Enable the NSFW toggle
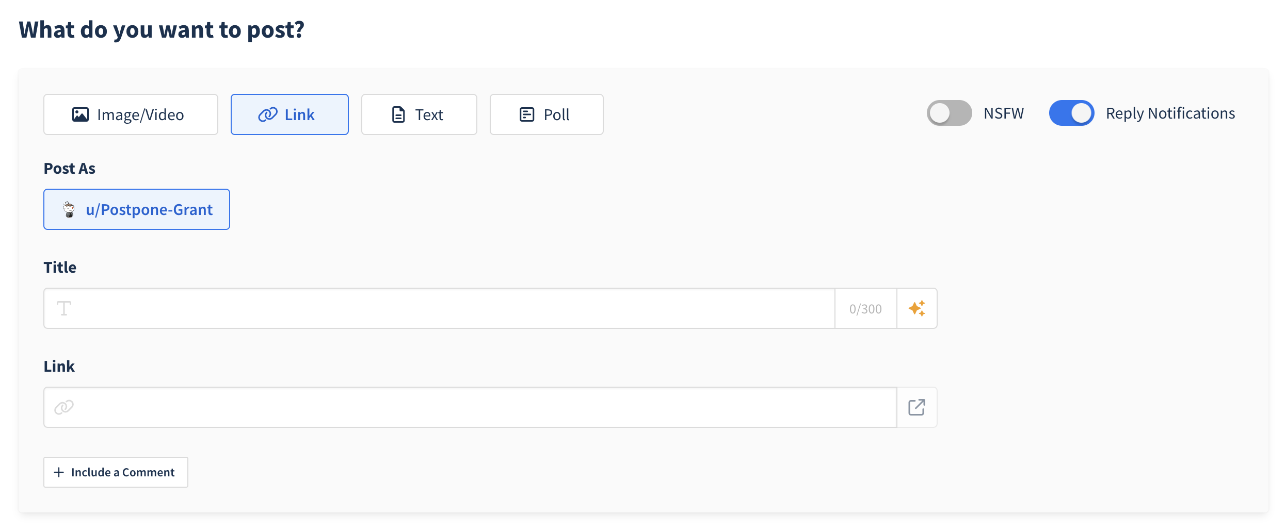The height and width of the screenshot is (531, 1286). [x=949, y=113]
